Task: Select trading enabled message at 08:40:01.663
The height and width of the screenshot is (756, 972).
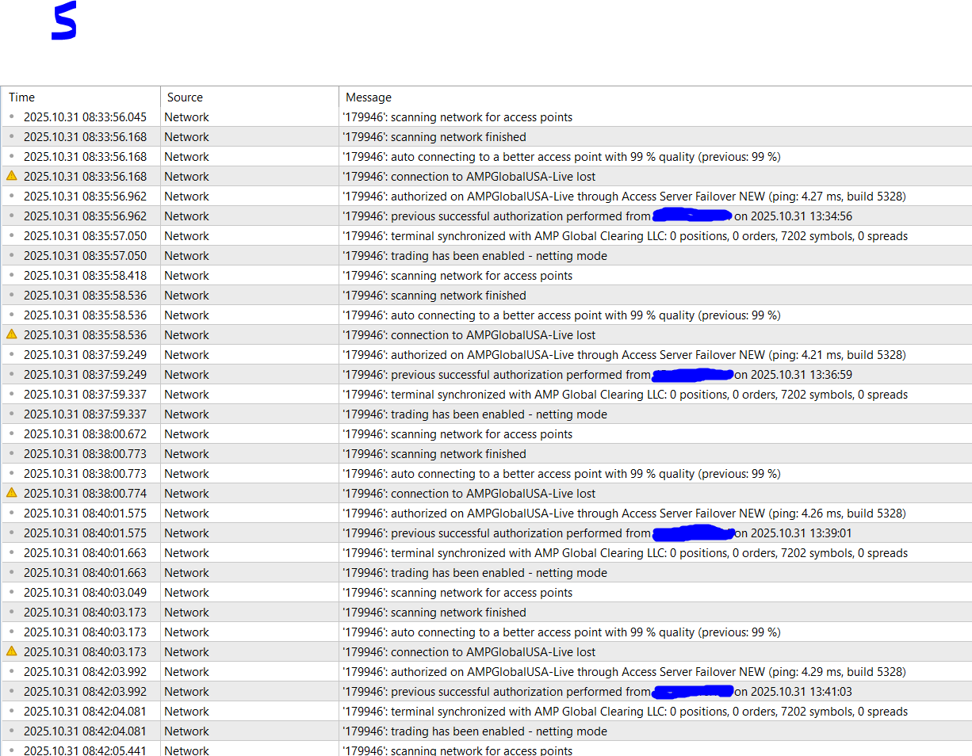Action: click(474, 573)
